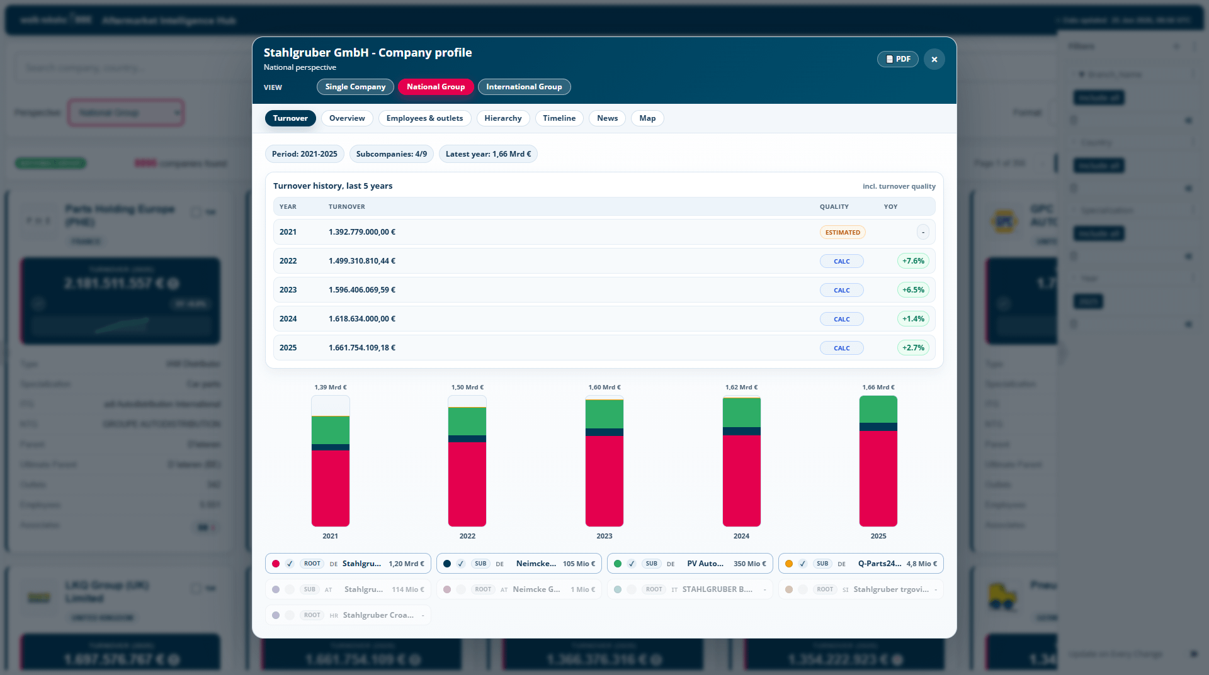Switch view to Single Company
This screenshot has height=675, width=1209.
coord(355,87)
